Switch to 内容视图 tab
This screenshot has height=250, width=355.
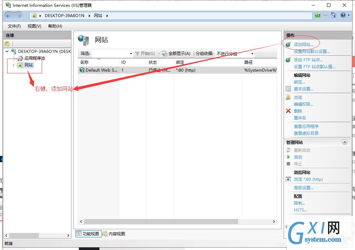[114, 234]
